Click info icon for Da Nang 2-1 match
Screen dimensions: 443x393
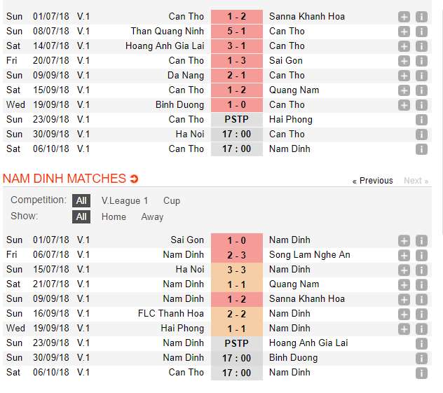(x=421, y=75)
